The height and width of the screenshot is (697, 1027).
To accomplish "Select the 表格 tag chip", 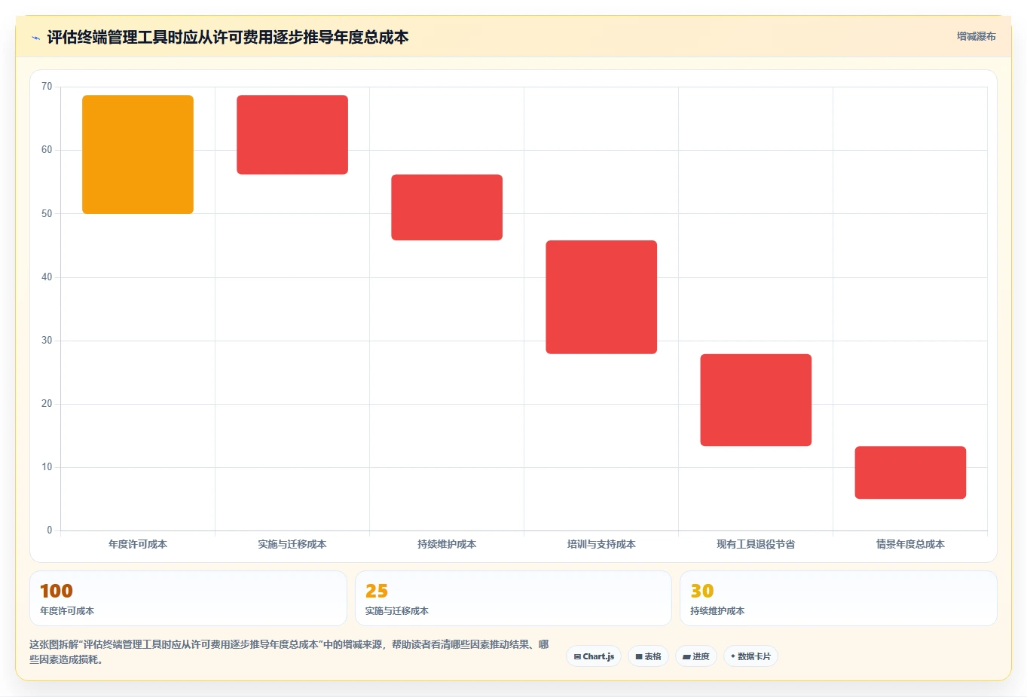I will (x=648, y=656).
